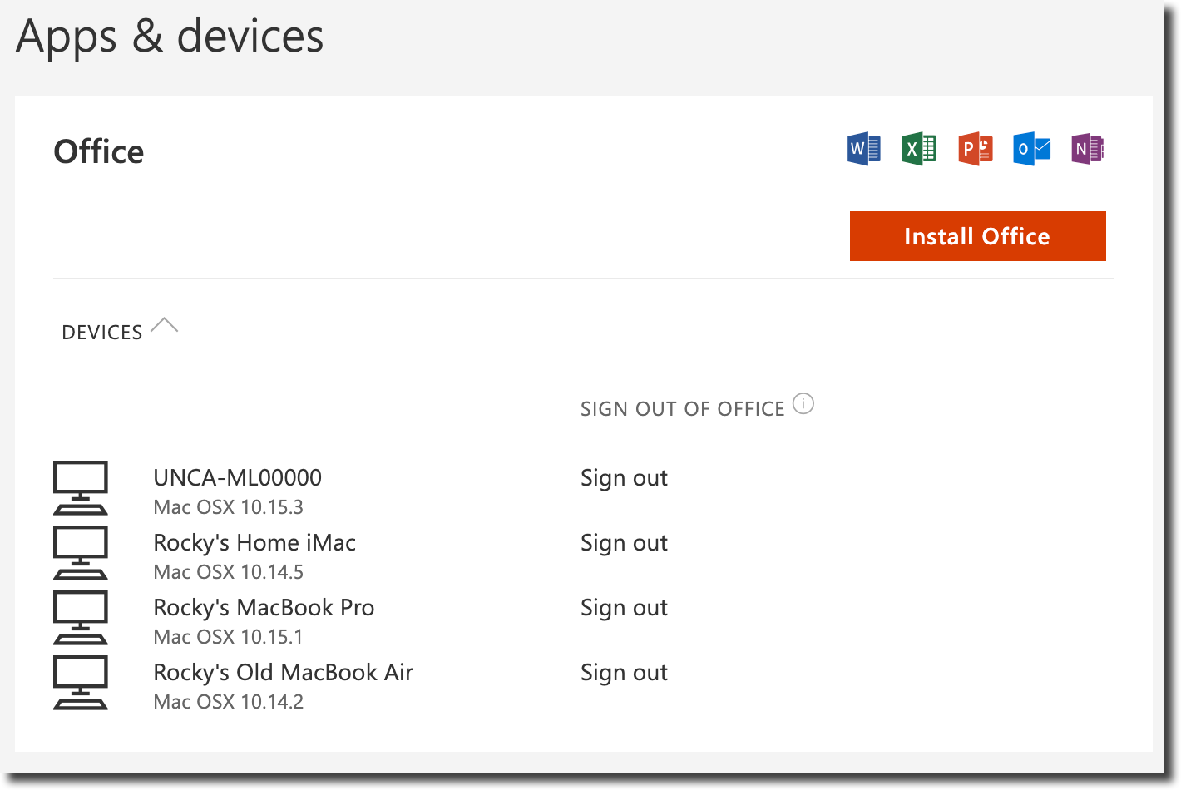This screenshot has height=790, width=1181.
Task: Sign out of Rocky's Old MacBook Air
Action: (x=624, y=673)
